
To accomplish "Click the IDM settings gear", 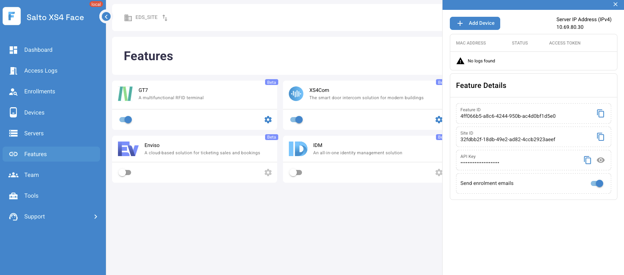I will [439, 173].
